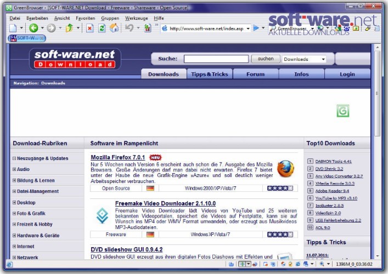Open the Infos tab
The width and height of the screenshot is (388, 274).
(x=301, y=74)
